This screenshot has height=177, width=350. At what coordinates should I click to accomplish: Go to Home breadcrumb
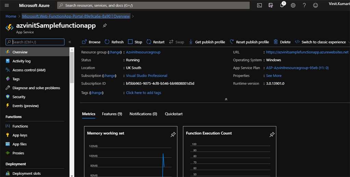(11, 16)
